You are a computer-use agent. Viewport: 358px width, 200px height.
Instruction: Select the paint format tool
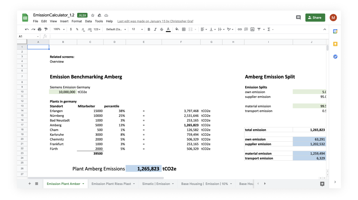[x=46, y=29]
